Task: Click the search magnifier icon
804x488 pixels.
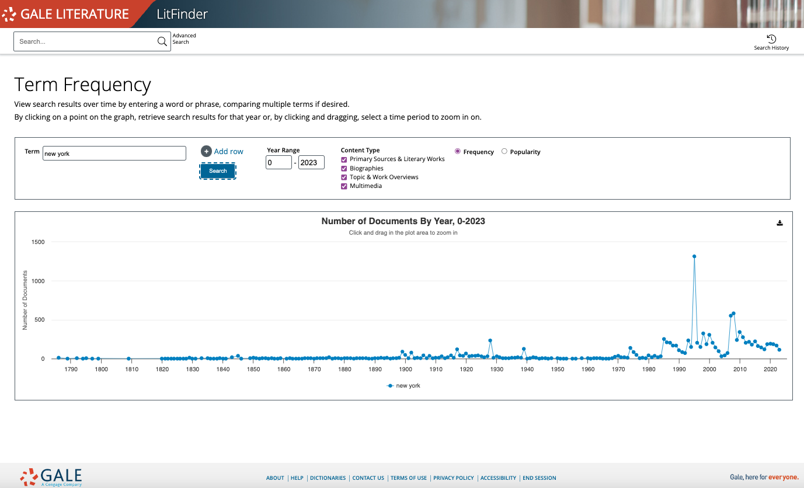Action: 162,41
